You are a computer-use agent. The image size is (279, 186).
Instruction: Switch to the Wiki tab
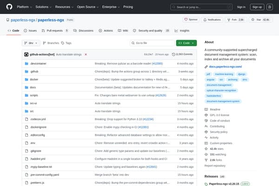click(x=123, y=31)
